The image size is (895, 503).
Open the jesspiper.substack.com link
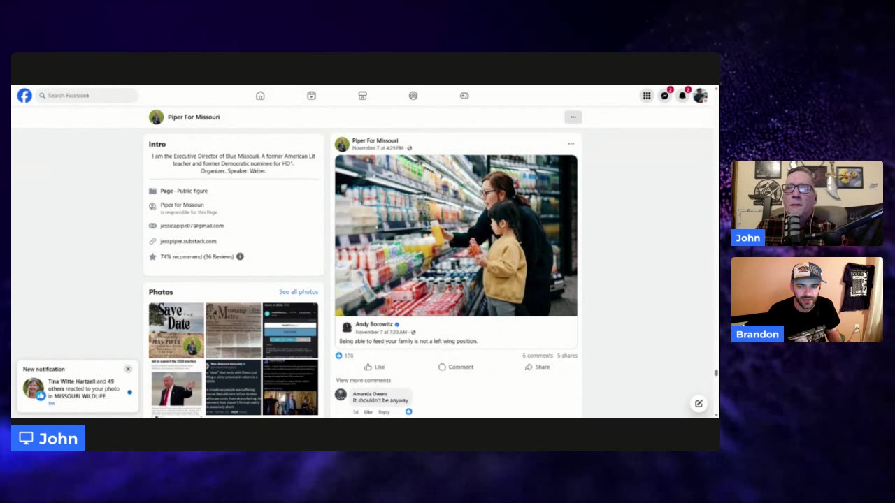[188, 241]
